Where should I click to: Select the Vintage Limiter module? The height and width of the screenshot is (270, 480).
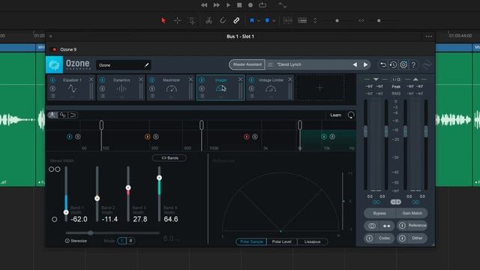point(271,88)
